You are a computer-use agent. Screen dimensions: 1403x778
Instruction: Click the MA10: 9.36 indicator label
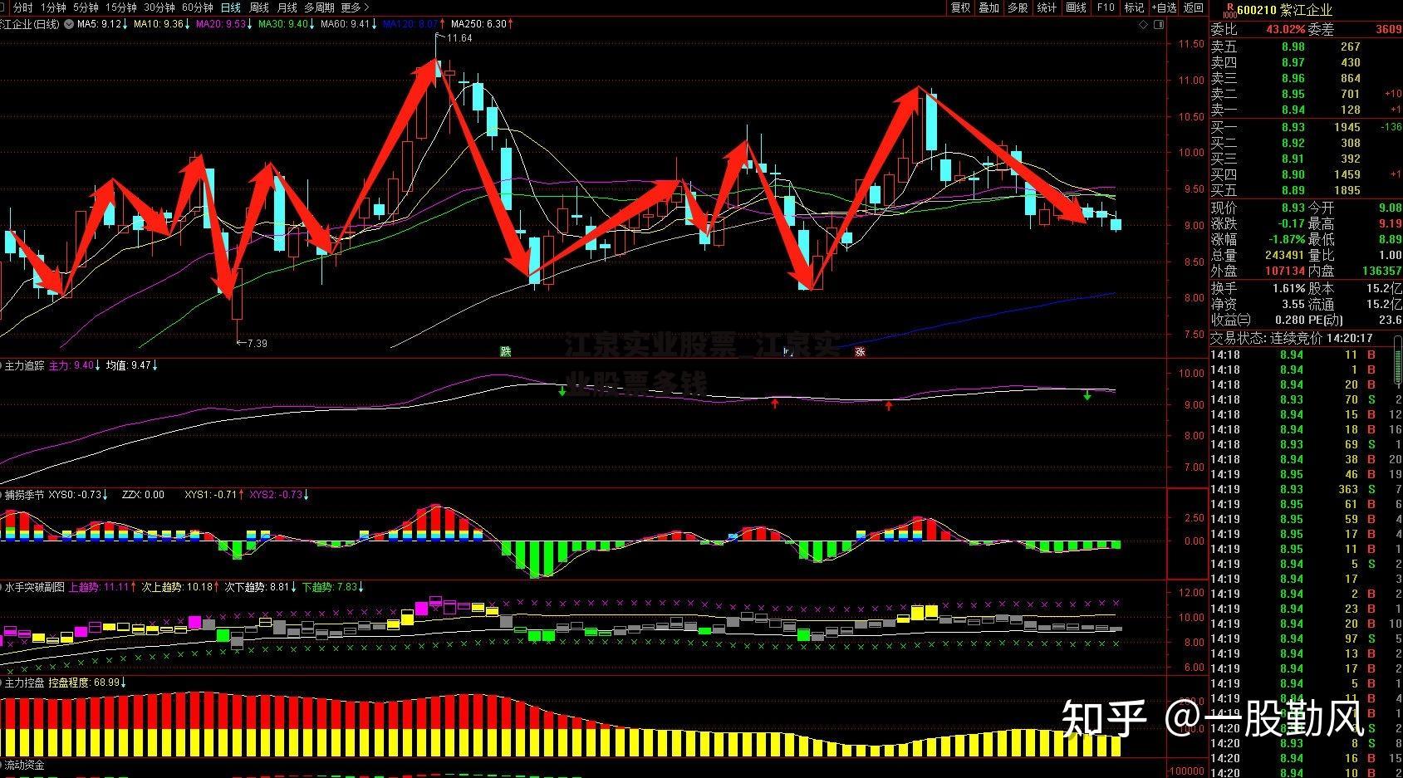click(x=161, y=24)
